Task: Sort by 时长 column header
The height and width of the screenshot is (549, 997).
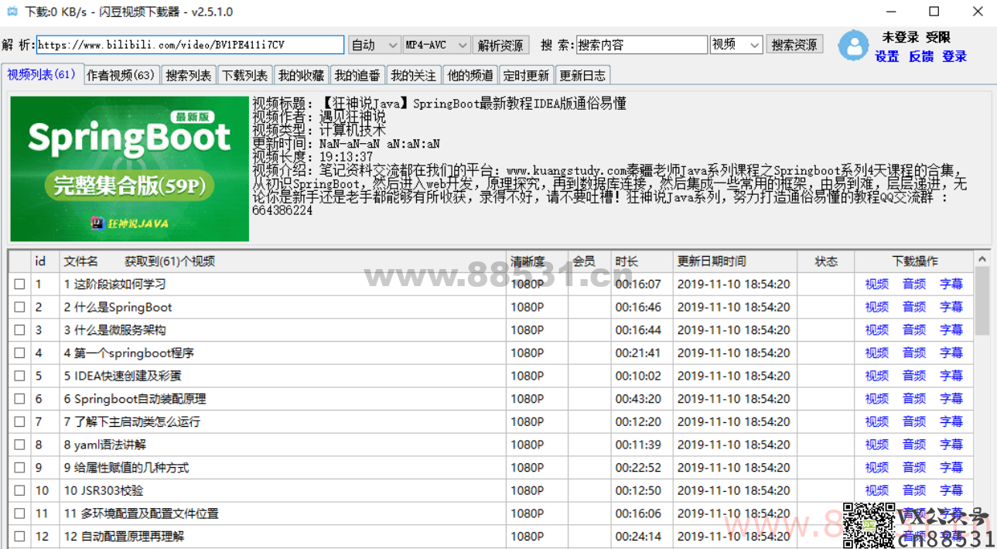Action: coord(642,261)
